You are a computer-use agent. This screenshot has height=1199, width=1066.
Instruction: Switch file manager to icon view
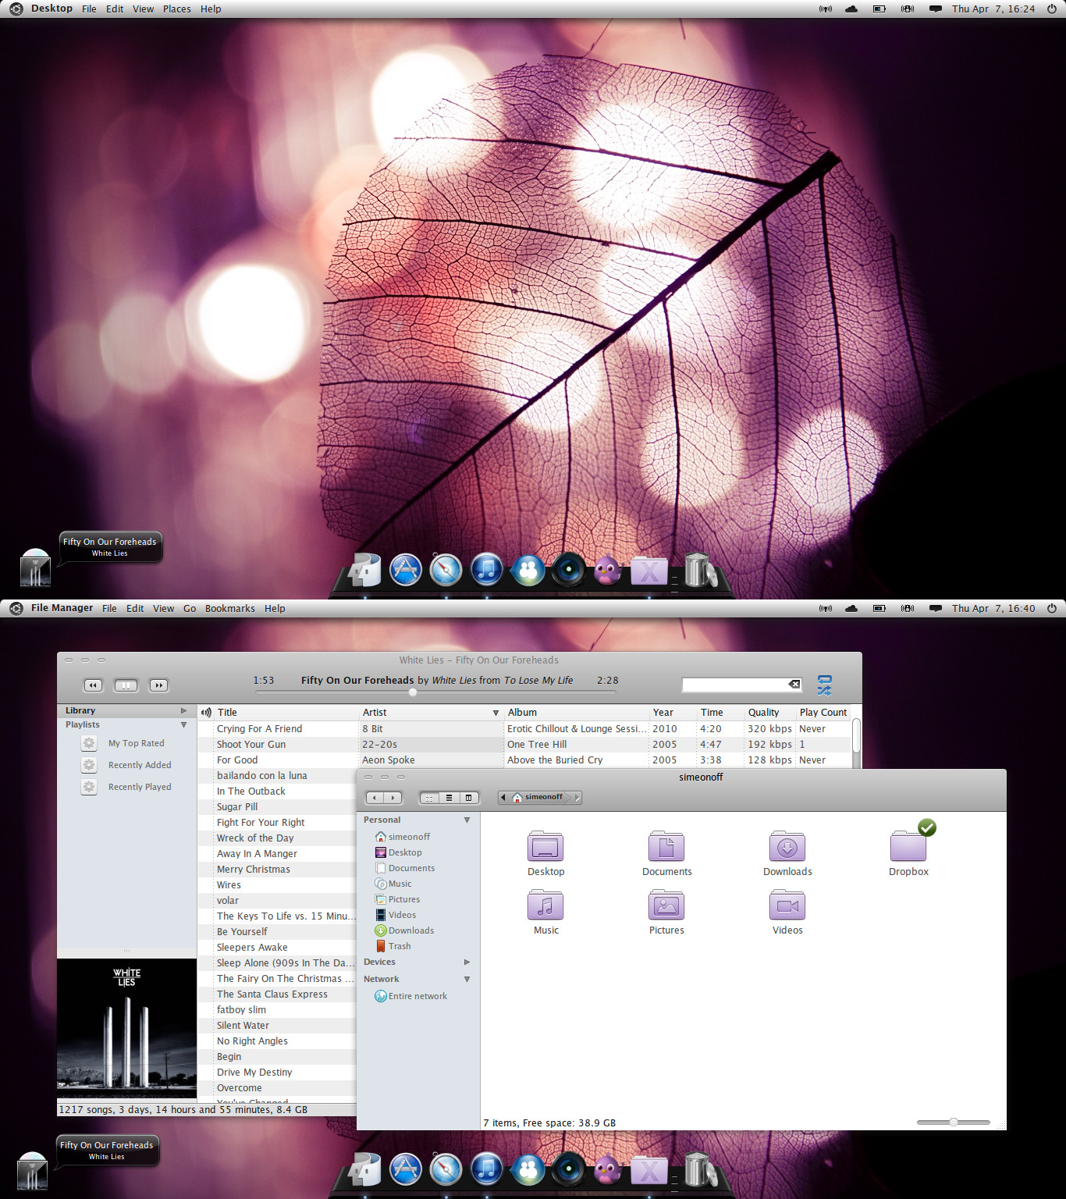tap(429, 798)
